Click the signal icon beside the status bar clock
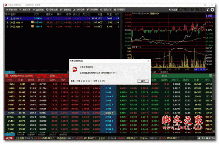This screenshot has width=219, height=144. coord(203,138)
